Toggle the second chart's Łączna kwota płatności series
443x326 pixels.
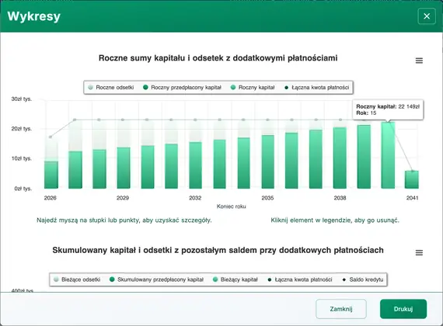pyautogui.click(x=300, y=279)
